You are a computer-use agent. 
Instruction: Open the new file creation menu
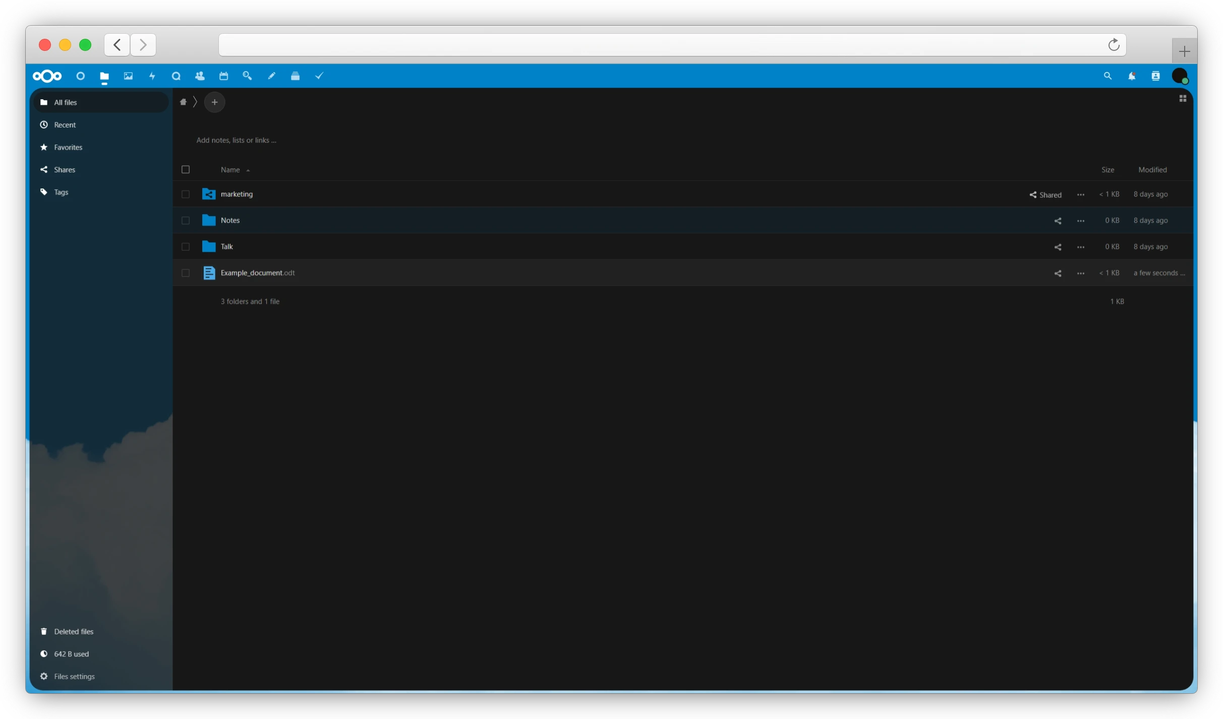215,102
